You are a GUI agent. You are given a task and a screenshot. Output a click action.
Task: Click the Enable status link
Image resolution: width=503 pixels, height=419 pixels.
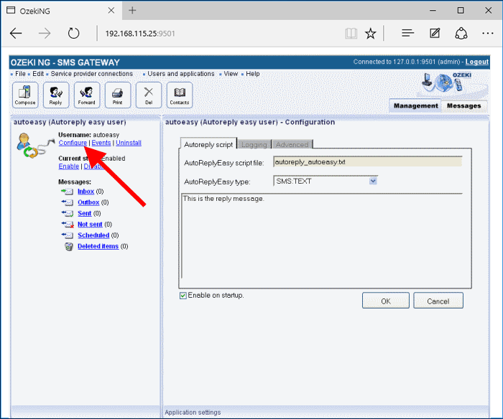69,166
